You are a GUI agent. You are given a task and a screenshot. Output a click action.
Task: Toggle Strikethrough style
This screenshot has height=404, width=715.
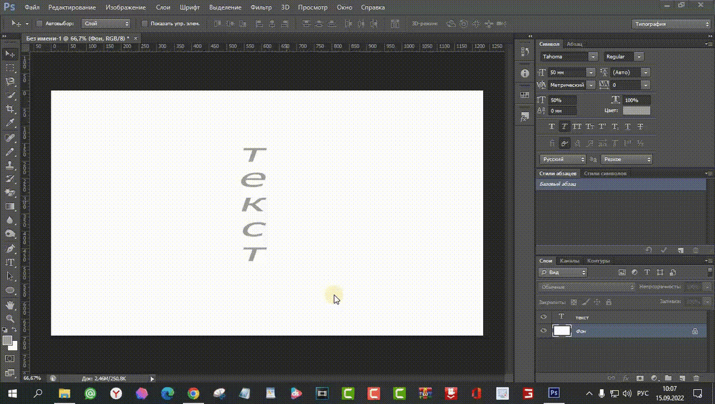point(641,126)
